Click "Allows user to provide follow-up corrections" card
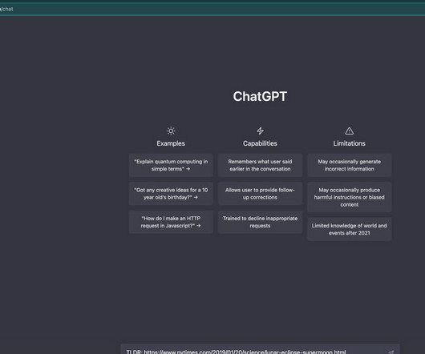The image size is (425, 354). point(260,194)
